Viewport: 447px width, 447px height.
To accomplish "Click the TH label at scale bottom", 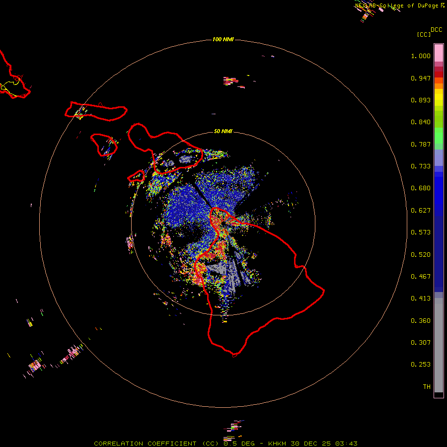I will [x=427, y=387].
